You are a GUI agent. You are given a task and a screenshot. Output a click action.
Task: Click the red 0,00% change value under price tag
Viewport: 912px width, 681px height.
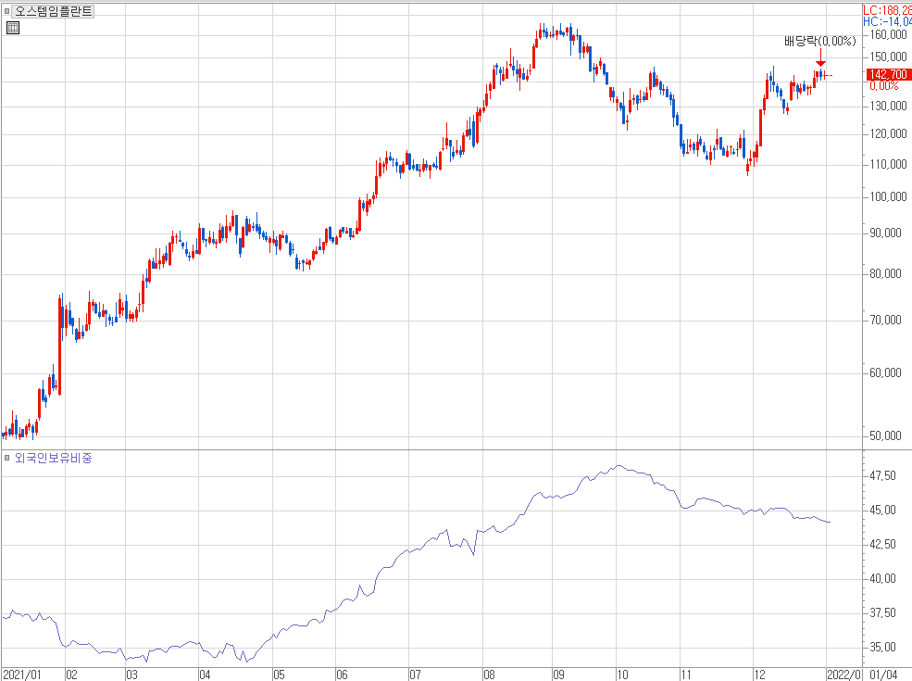[883, 86]
